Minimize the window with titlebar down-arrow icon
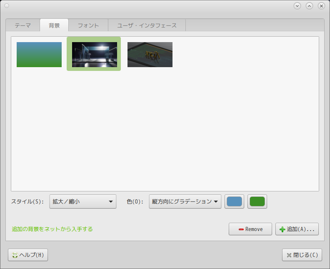Screen dimensions: 330x269 [x=297, y=6]
